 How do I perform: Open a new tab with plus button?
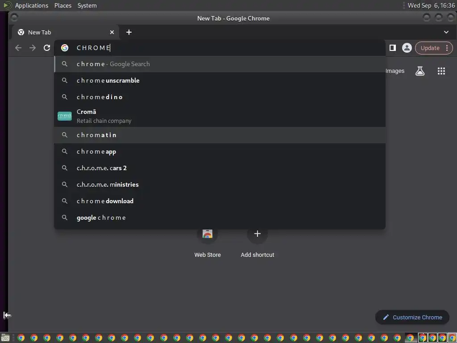click(129, 32)
